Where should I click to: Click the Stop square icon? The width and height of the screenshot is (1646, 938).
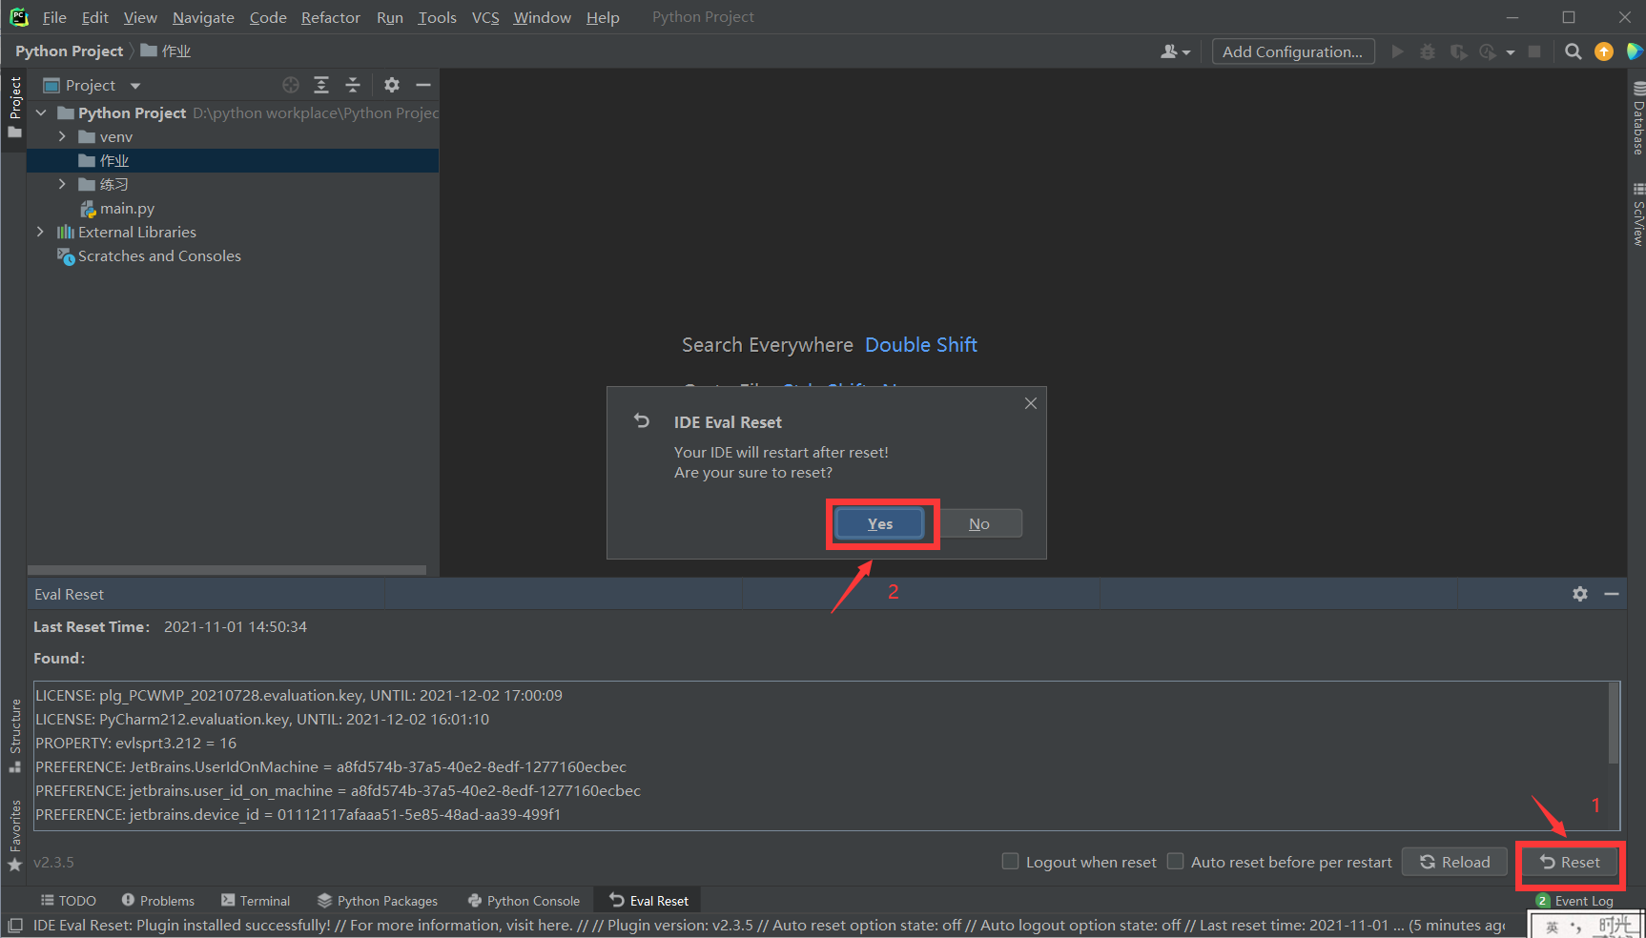[x=1534, y=51]
